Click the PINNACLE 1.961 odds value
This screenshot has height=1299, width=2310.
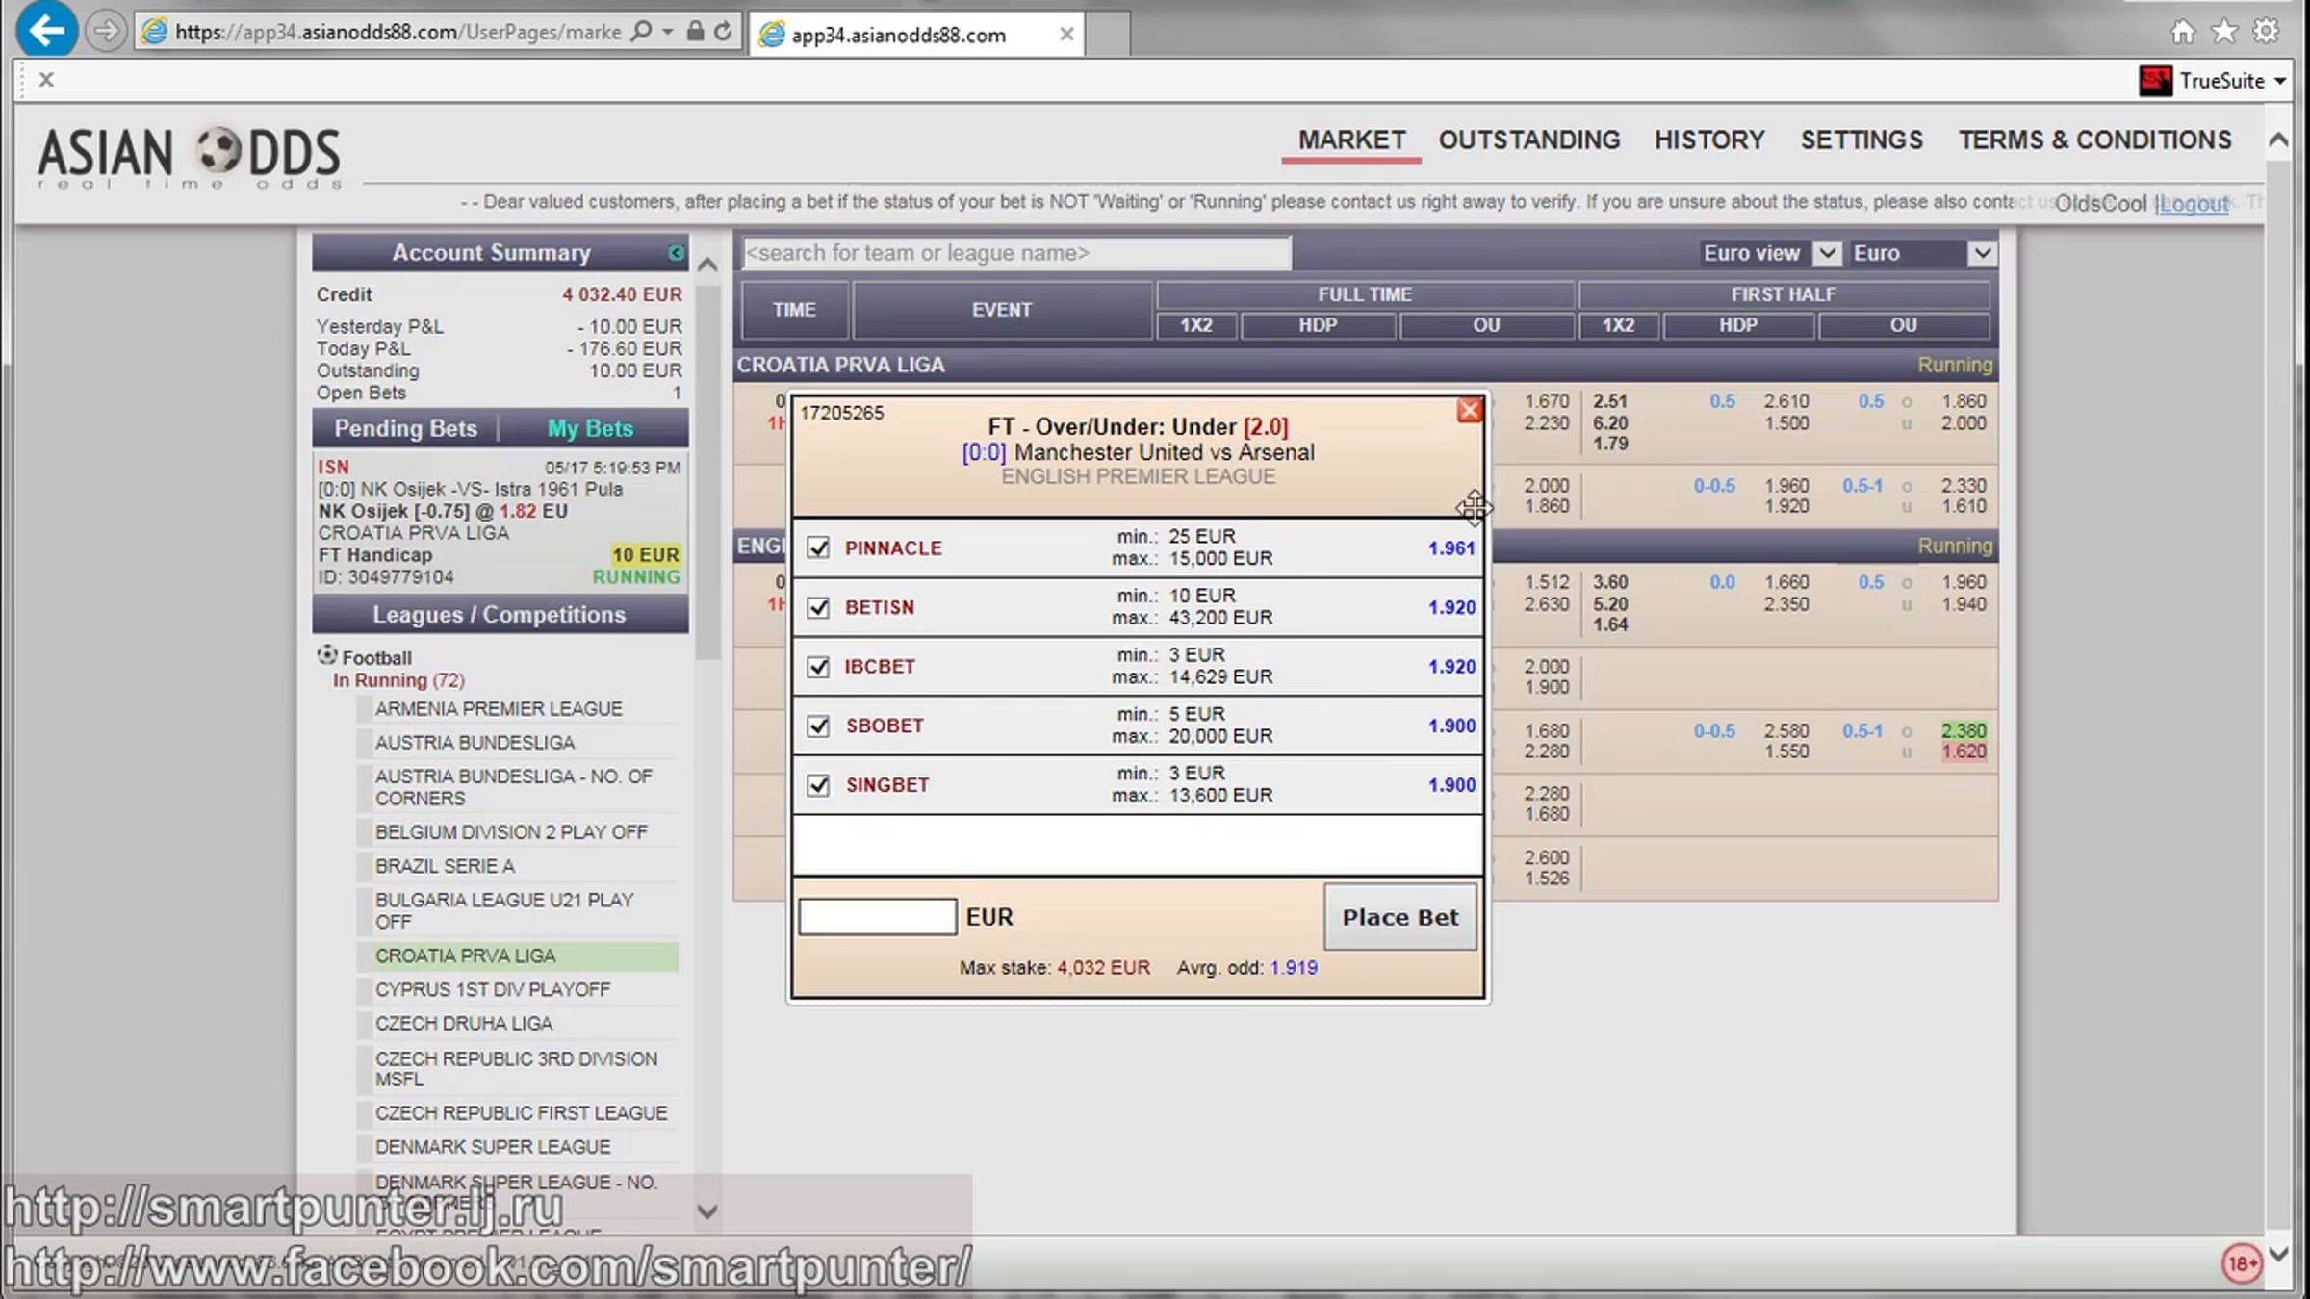1451,548
